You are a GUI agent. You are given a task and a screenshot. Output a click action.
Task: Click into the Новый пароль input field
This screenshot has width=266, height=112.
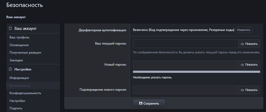pyautogui.click(x=185, y=65)
